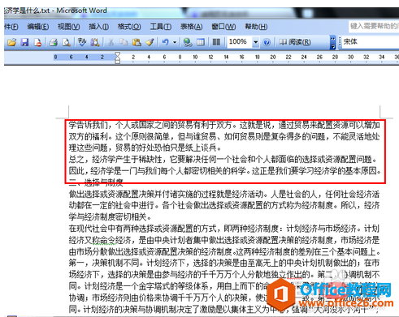Viewport: 399px width, 317px height.
Task: Click the help search box 键入需要帮助的
Action: 374,26
